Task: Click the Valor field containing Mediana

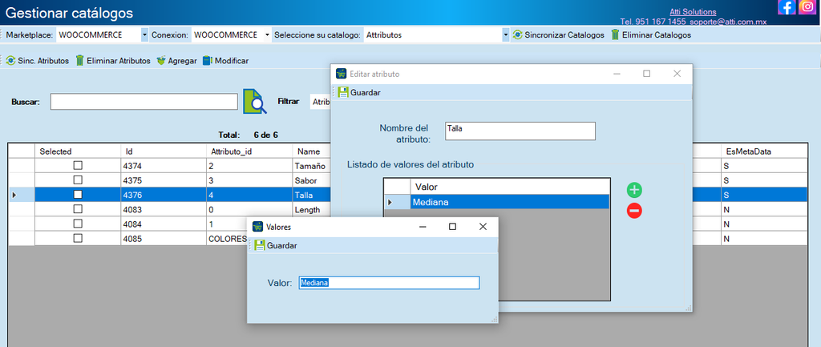Action: point(389,283)
